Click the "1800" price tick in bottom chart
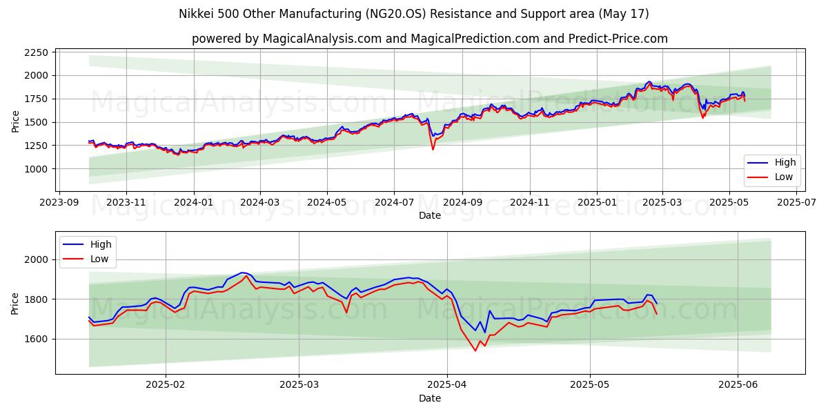Screen dimensions: 828x414 click(x=37, y=299)
